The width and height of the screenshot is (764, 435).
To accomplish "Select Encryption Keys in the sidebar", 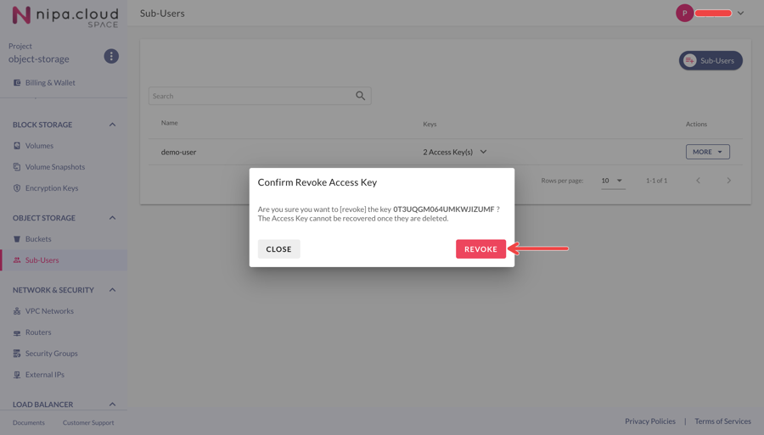I will coord(51,188).
